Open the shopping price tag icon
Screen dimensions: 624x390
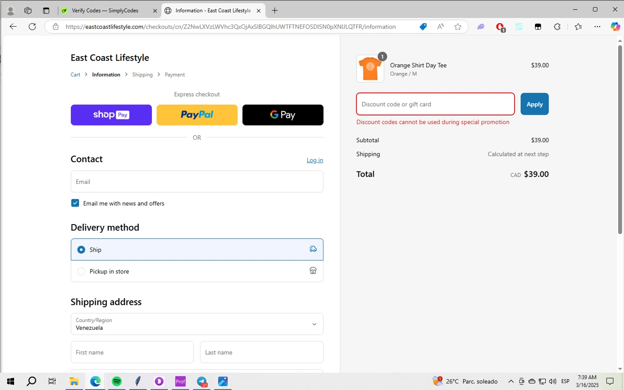(423, 27)
